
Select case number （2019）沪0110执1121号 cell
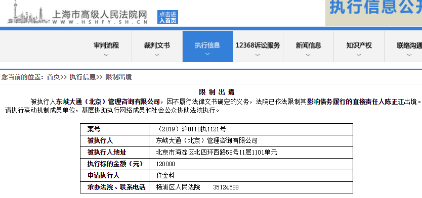[x=251, y=129]
